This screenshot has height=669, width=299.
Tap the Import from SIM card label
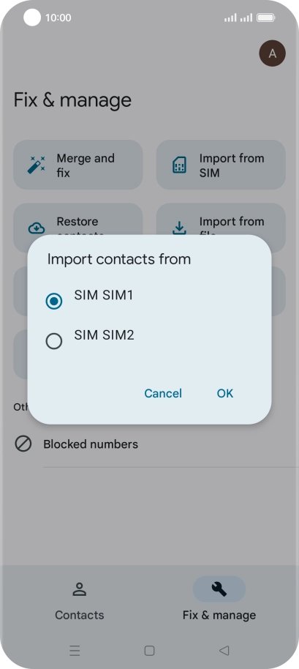tap(232, 165)
